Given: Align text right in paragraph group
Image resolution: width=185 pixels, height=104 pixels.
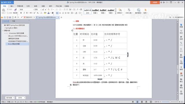Looking at the screenshot, I should click(63, 13).
